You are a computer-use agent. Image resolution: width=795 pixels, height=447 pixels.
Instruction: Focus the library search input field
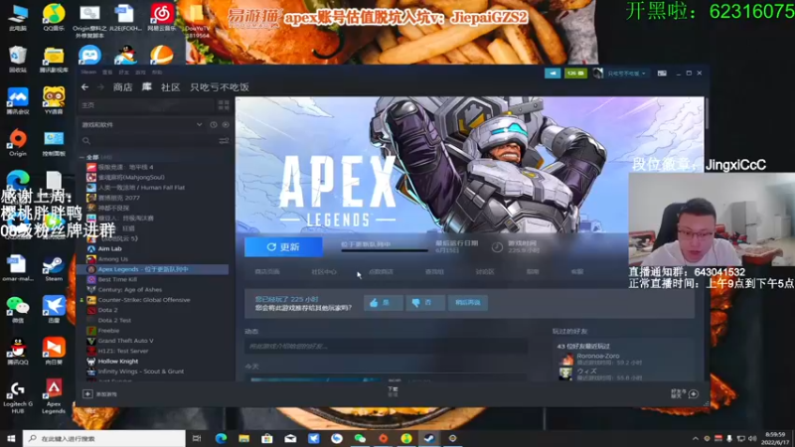tap(154, 141)
